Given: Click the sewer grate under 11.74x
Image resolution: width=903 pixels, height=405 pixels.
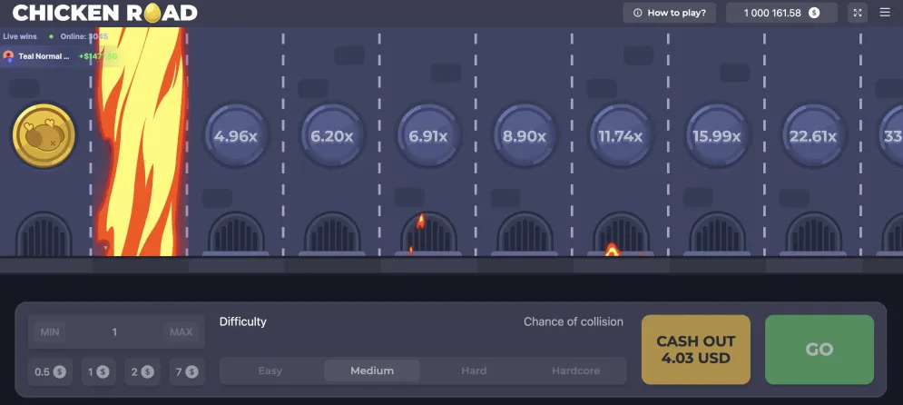Looking at the screenshot, I should 621,234.
